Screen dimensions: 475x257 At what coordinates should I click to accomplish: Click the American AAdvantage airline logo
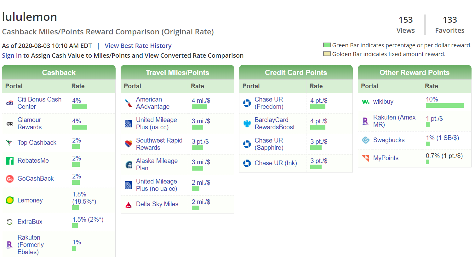(x=129, y=103)
